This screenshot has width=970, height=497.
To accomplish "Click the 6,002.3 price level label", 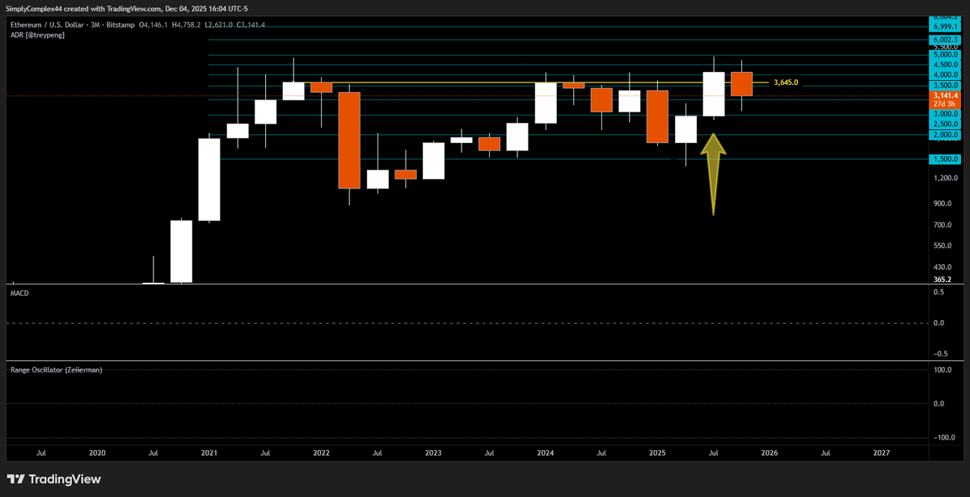I will click(x=946, y=39).
